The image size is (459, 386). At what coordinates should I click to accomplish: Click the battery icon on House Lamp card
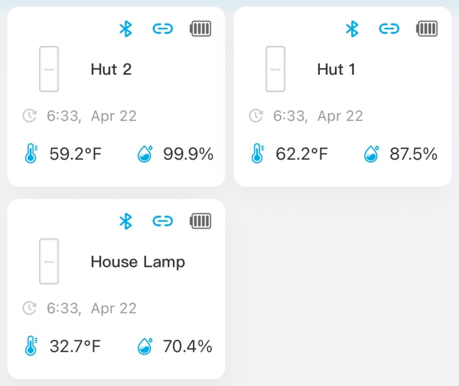tap(200, 221)
